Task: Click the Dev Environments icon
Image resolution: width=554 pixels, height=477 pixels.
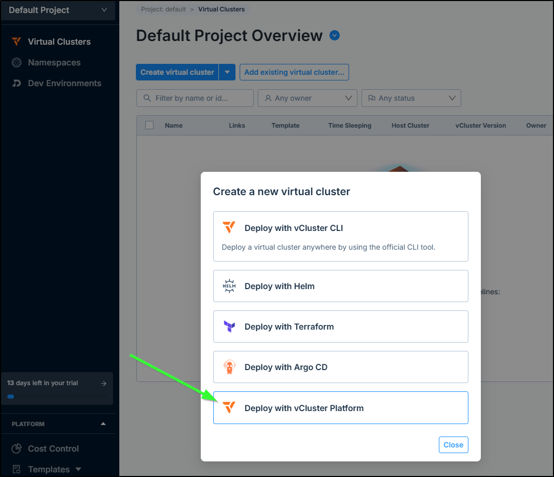Action: point(17,83)
